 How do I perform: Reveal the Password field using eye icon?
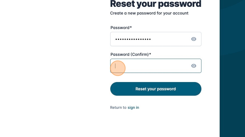pyautogui.click(x=194, y=39)
